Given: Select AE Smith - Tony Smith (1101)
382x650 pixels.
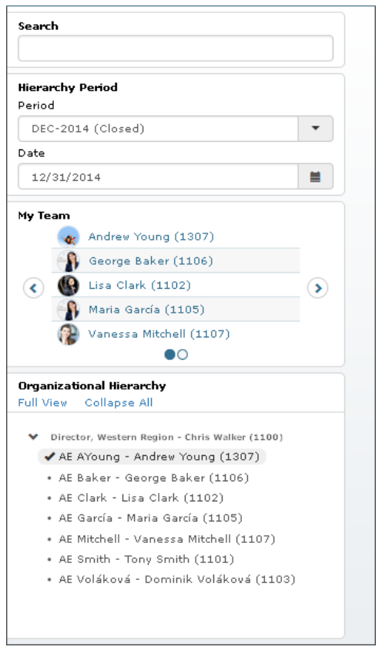Looking at the screenshot, I should point(146,559).
